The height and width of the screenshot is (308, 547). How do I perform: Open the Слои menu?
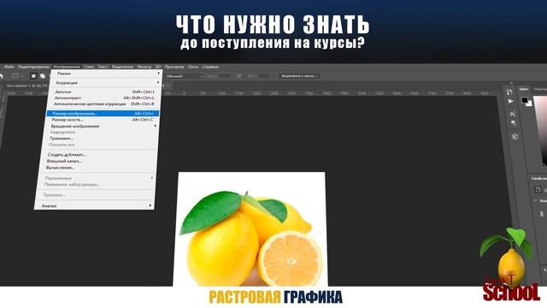coord(89,67)
